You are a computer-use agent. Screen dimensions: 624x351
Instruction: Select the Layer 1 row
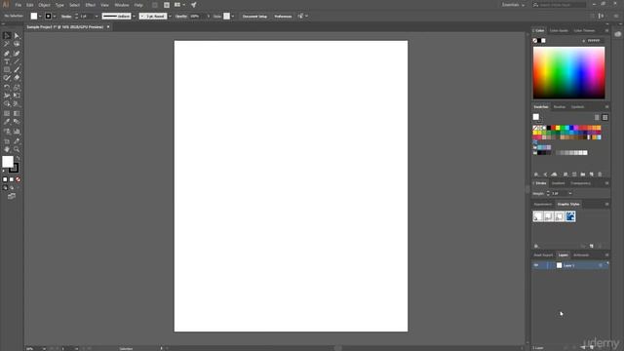[x=570, y=265]
